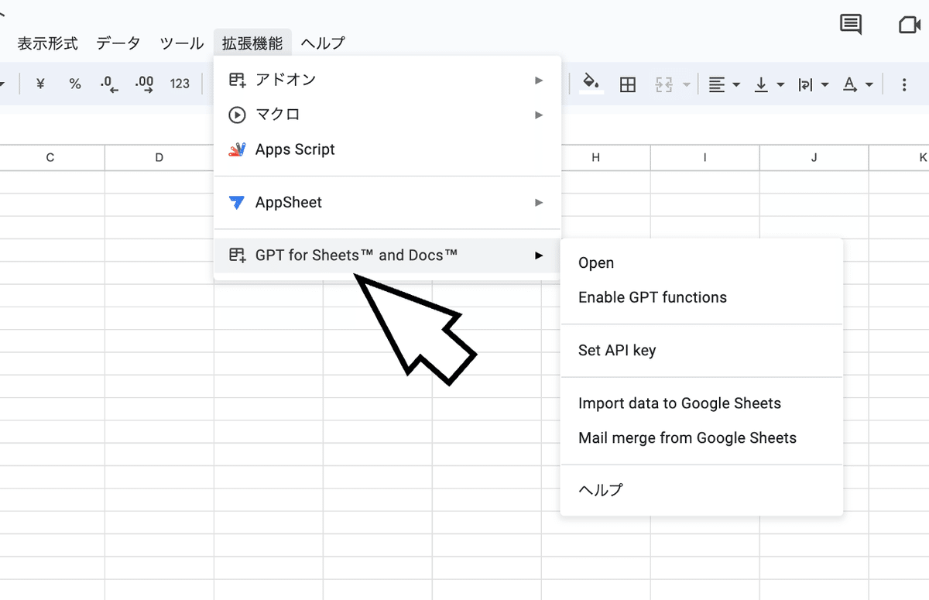The width and height of the screenshot is (929, 600).
Task: Format as currency with yen icon
Action: pos(40,84)
